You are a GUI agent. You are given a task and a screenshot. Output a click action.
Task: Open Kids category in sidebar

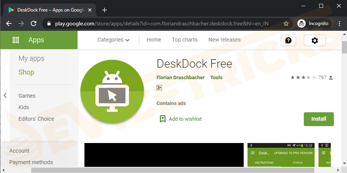24,107
